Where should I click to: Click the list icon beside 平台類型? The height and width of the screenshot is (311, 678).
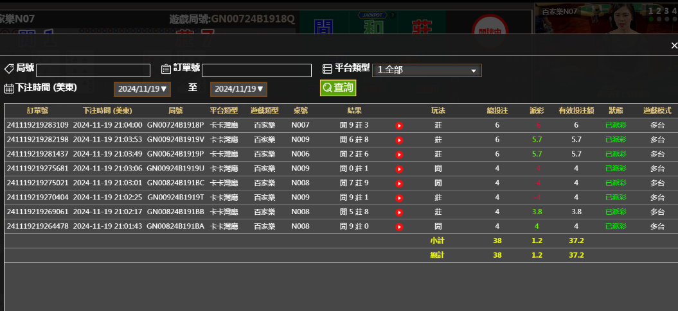tap(327, 69)
